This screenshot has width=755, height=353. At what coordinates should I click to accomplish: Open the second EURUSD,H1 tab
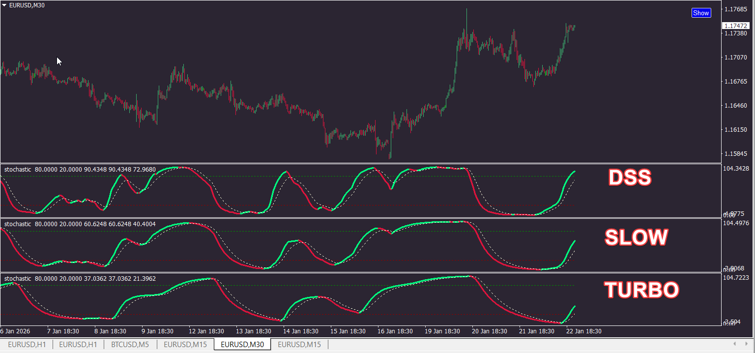tap(78, 344)
